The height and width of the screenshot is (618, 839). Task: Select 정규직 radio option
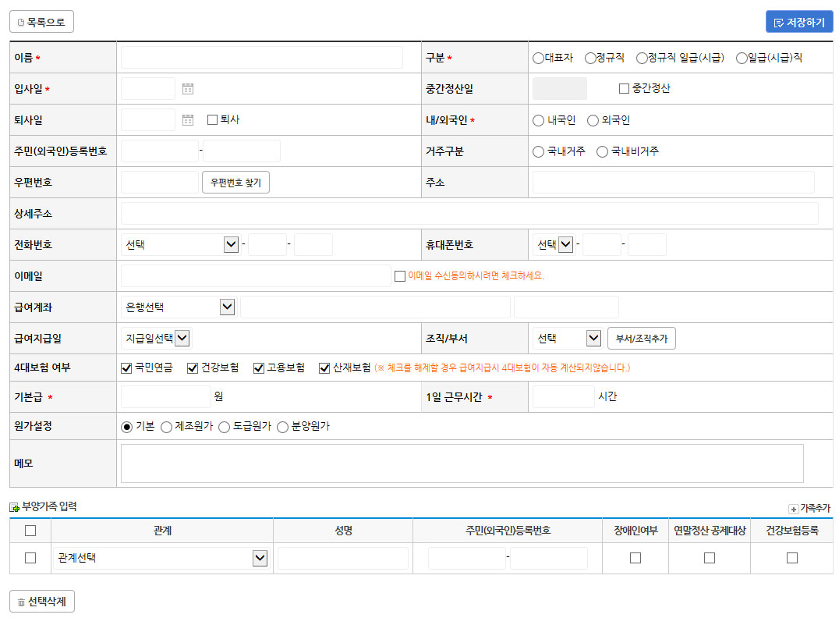click(590, 58)
